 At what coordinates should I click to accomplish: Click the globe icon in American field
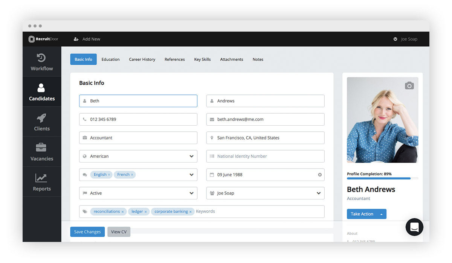click(85, 156)
